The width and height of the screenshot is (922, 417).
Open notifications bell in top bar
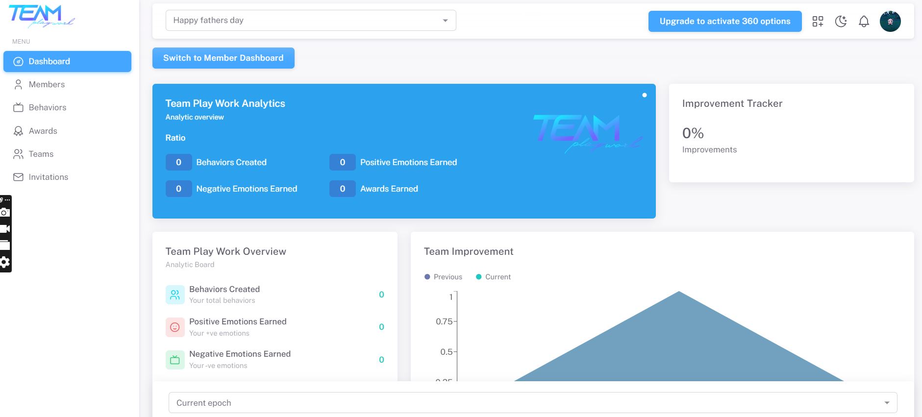864,21
